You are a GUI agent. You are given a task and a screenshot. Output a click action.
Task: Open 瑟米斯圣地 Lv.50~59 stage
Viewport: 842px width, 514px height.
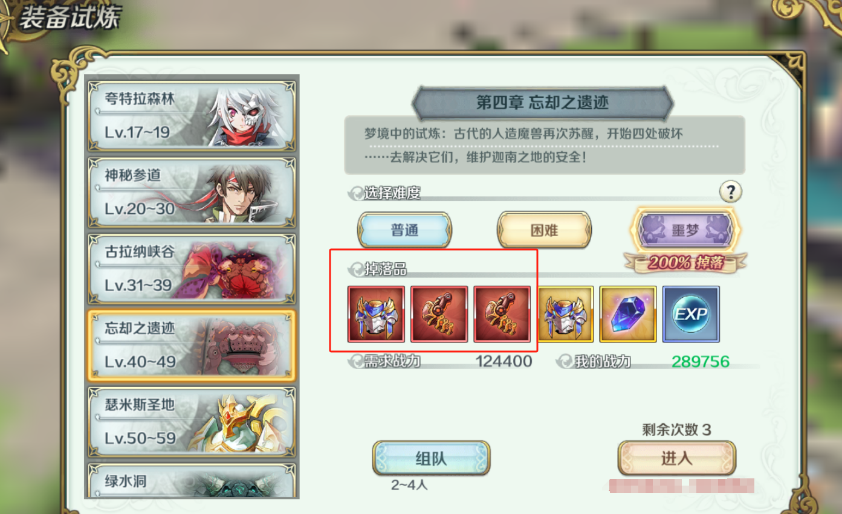click(x=192, y=422)
